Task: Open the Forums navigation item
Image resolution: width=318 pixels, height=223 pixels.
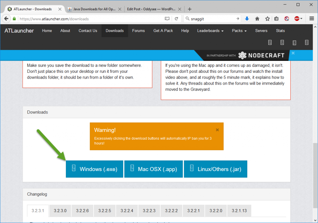Action: click(138, 31)
